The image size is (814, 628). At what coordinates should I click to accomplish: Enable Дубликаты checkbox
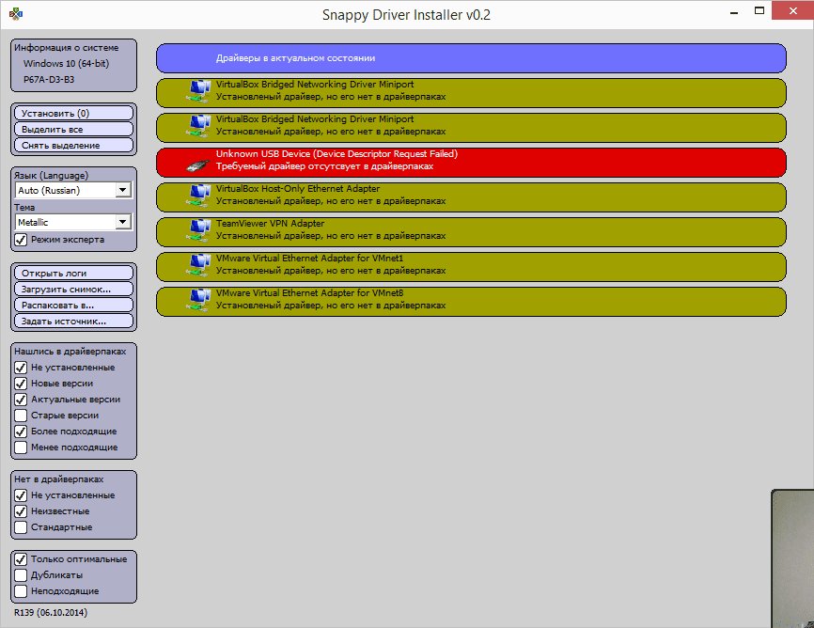pos(21,575)
